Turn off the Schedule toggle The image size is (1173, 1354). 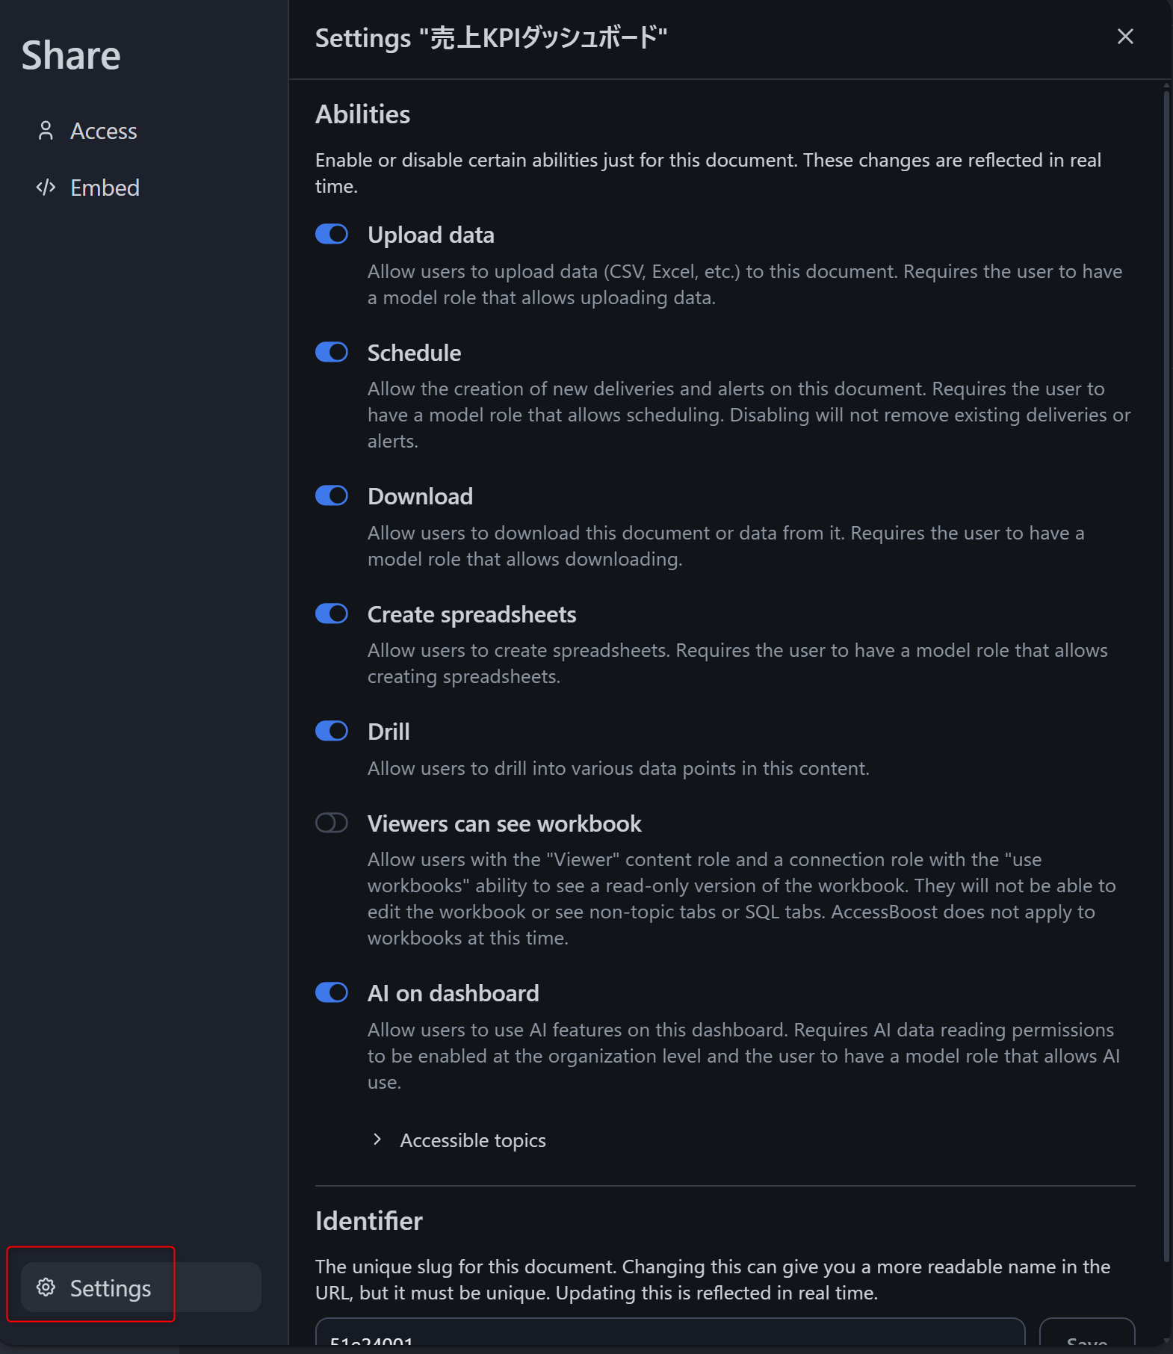(x=332, y=352)
